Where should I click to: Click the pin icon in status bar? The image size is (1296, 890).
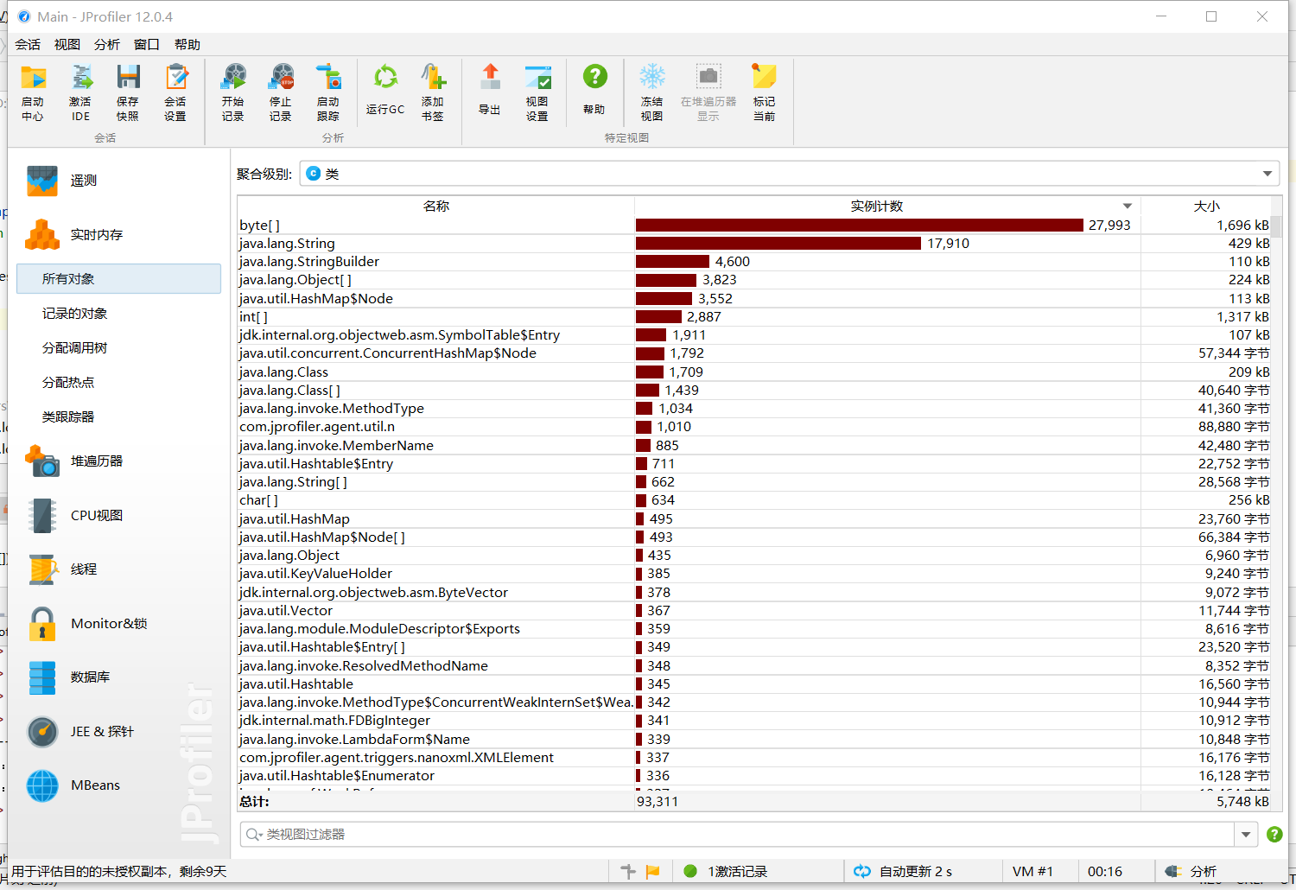coord(628,871)
